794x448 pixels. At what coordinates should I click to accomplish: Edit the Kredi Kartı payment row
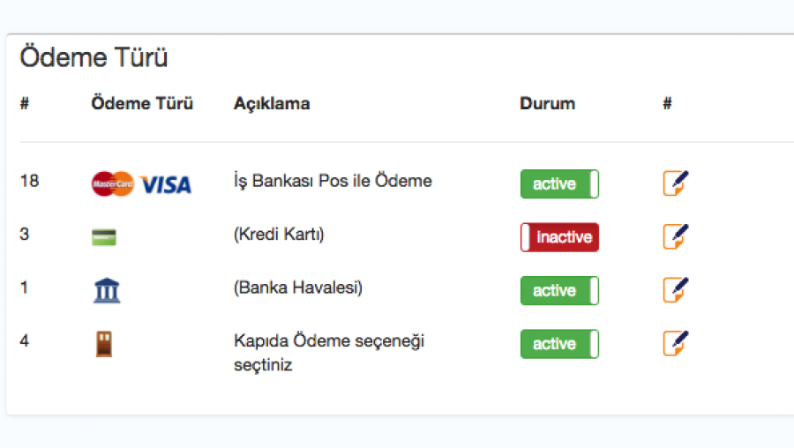(x=676, y=236)
